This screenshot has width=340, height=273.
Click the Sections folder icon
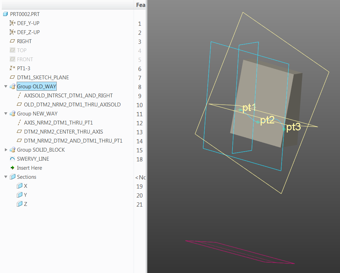click(13, 177)
